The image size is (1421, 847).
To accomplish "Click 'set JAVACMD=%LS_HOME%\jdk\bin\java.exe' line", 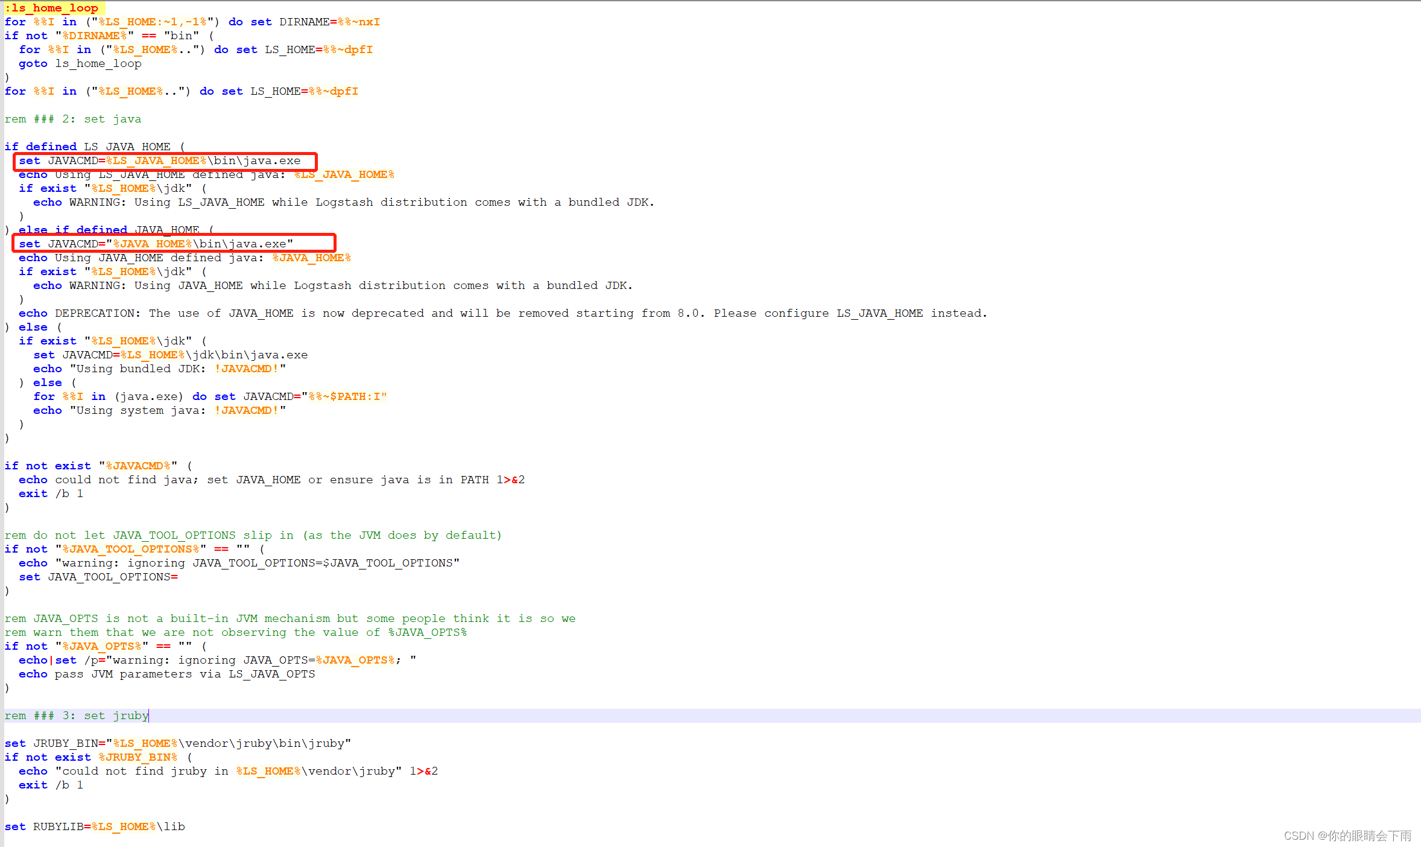I will (171, 355).
